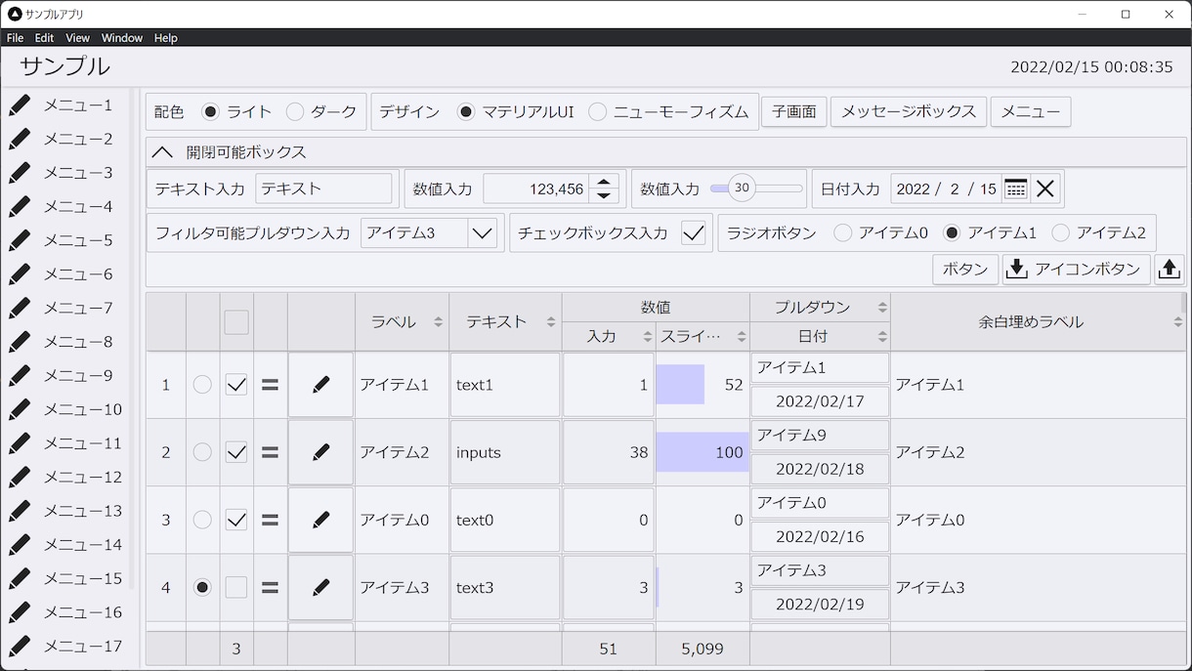This screenshot has width=1192, height=671.
Task: Click the 子画面 button
Action: (x=794, y=111)
